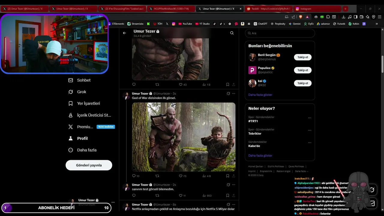
Task: Expand the bookmarks overflow chevron
Action: click(377, 24)
